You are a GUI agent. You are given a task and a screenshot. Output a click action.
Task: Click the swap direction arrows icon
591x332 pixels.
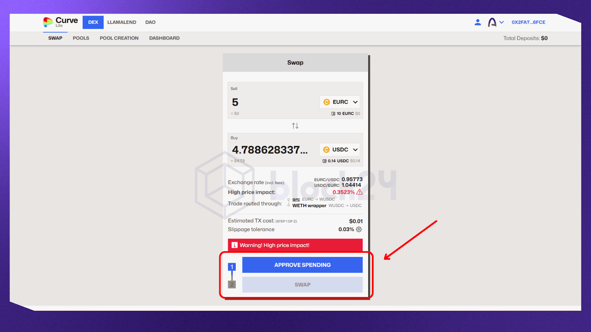tap(295, 126)
